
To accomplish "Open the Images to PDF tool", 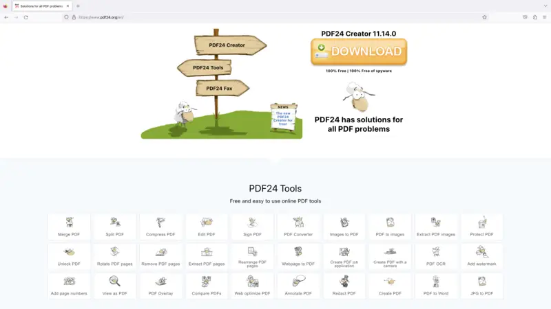I will tap(344, 227).
